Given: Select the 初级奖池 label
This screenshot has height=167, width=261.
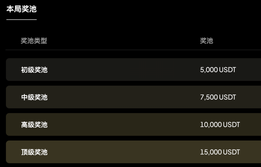Looking at the screenshot, I should click(34, 70).
